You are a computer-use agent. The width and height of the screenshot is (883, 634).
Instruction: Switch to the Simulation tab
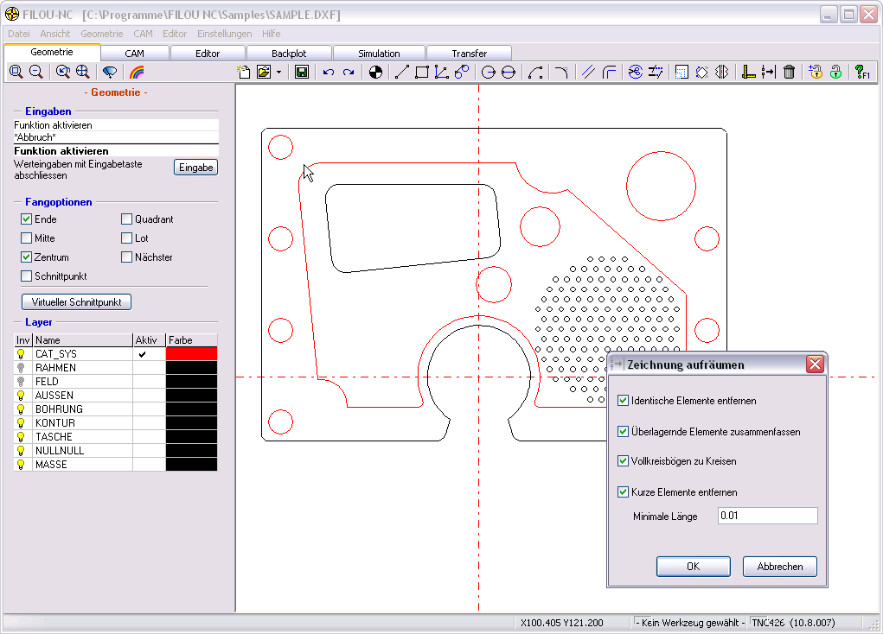click(x=379, y=54)
